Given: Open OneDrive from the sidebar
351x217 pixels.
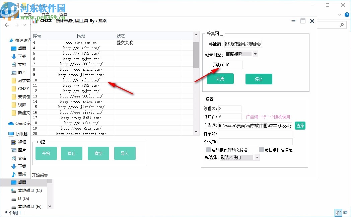Looking at the screenshot, I should (x=19, y=124).
